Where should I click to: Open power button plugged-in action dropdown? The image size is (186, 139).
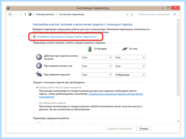130,57
